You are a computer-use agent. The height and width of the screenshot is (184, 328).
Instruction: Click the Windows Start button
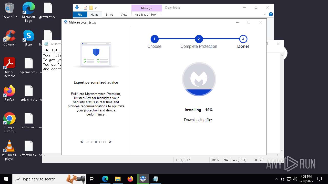coord(6,179)
